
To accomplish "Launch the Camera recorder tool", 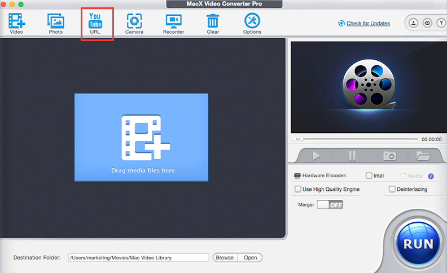I will [134, 24].
